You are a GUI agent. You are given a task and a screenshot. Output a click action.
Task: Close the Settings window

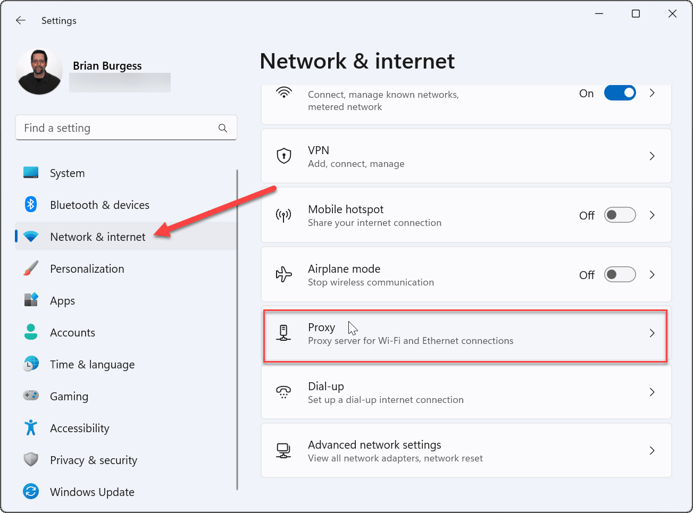672,14
